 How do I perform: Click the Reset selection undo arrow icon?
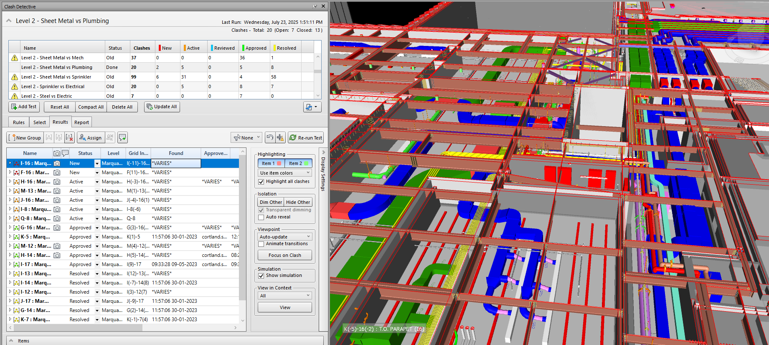click(270, 137)
